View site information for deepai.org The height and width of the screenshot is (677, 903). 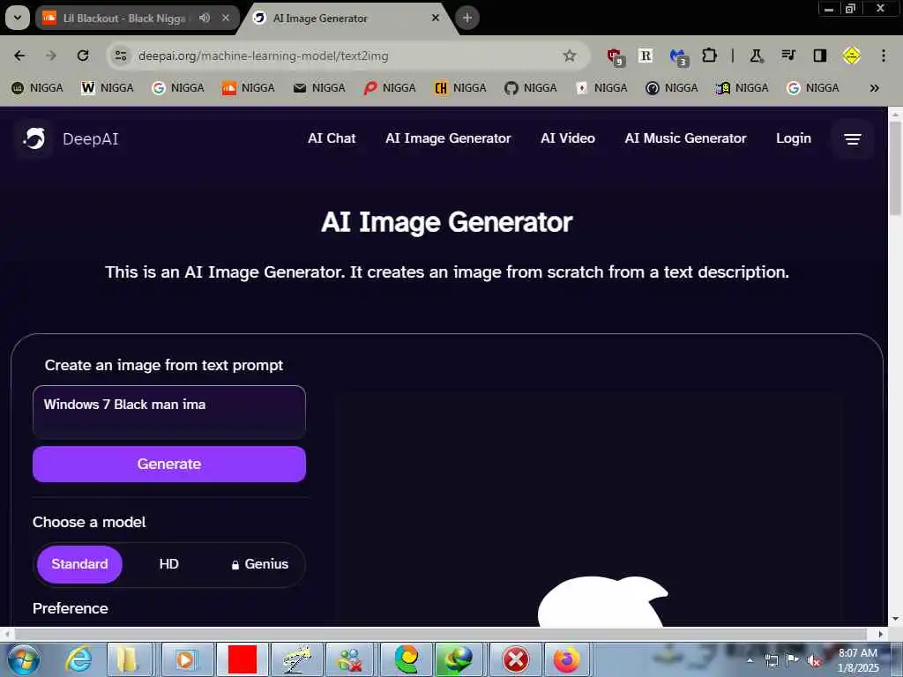point(120,56)
